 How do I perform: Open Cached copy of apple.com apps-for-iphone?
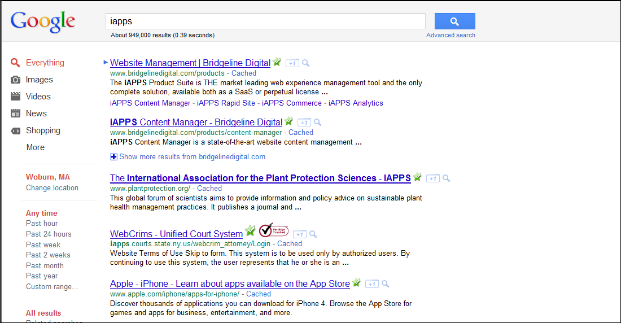point(258,294)
